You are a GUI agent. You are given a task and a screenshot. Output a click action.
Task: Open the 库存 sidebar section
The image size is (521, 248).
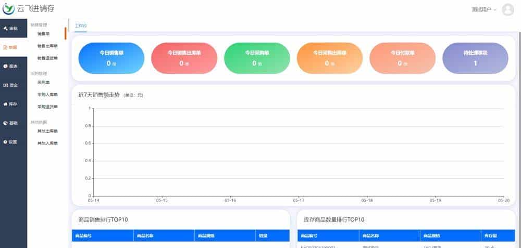point(14,104)
